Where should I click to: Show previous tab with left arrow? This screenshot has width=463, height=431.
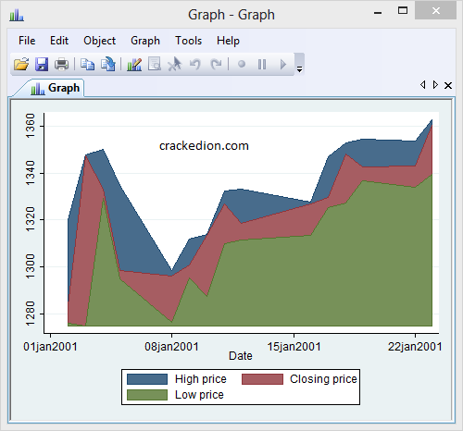coord(423,85)
